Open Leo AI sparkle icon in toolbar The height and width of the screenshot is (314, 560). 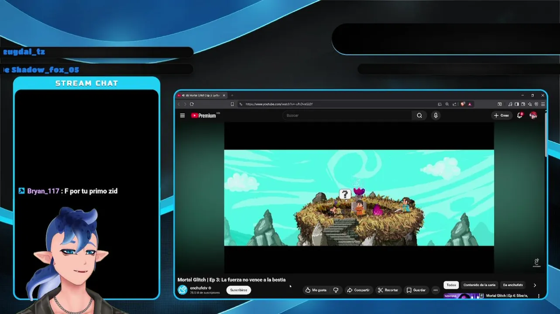[x=529, y=104]
